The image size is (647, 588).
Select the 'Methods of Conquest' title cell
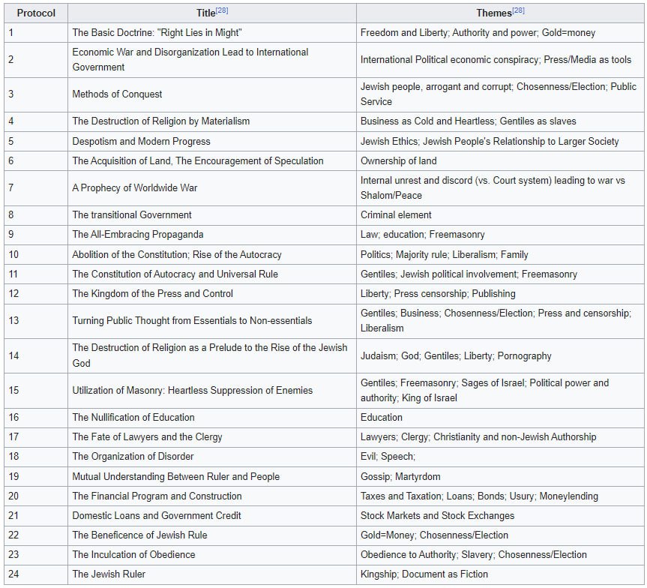tap(212, 94)
